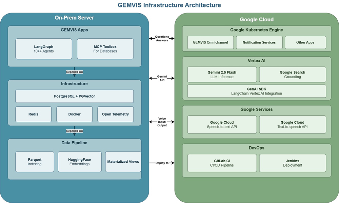Select the Other Apps box
339x203 pixels.
(305, 42)
